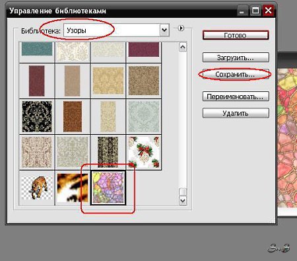The height and width of the screenshot is (261, 297).
Task: Select the stained glass mosaic pattern
Action: (108, 188)
